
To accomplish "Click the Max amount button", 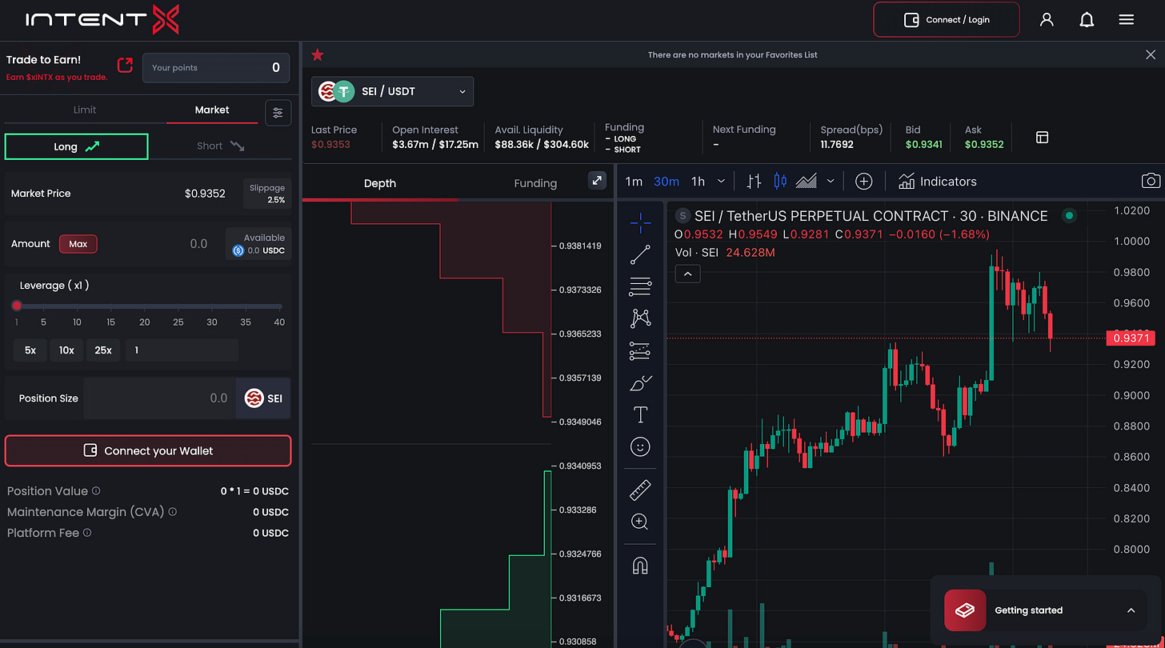I will point(78,243).
